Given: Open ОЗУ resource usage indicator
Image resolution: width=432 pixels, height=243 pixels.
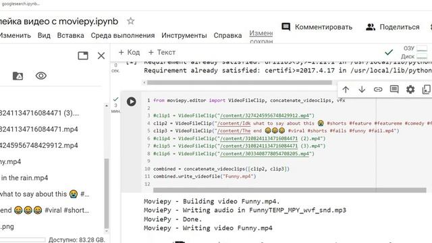Looking at the screenshot, I should click(416, 49).
